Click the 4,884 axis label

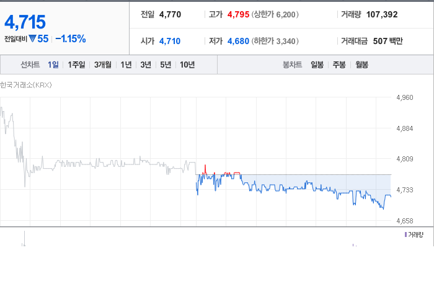(x=405, y=128)
